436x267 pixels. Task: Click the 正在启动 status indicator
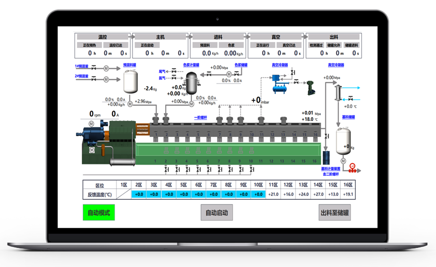tap(147, 45)
